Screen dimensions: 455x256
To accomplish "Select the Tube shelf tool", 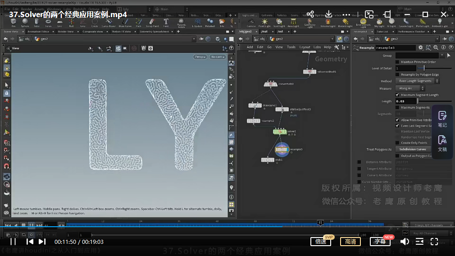I will click(x=36, y=23).
